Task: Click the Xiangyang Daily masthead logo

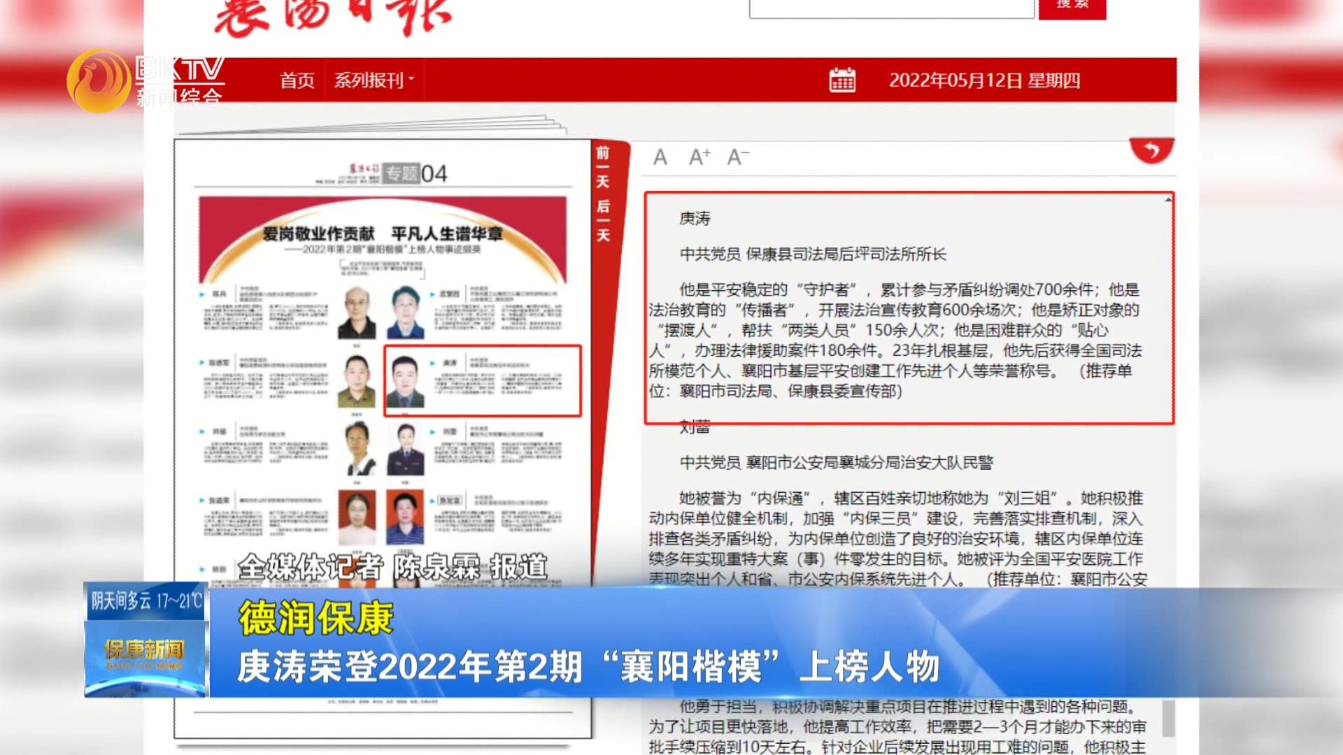Action: click(x=332, y=17)
